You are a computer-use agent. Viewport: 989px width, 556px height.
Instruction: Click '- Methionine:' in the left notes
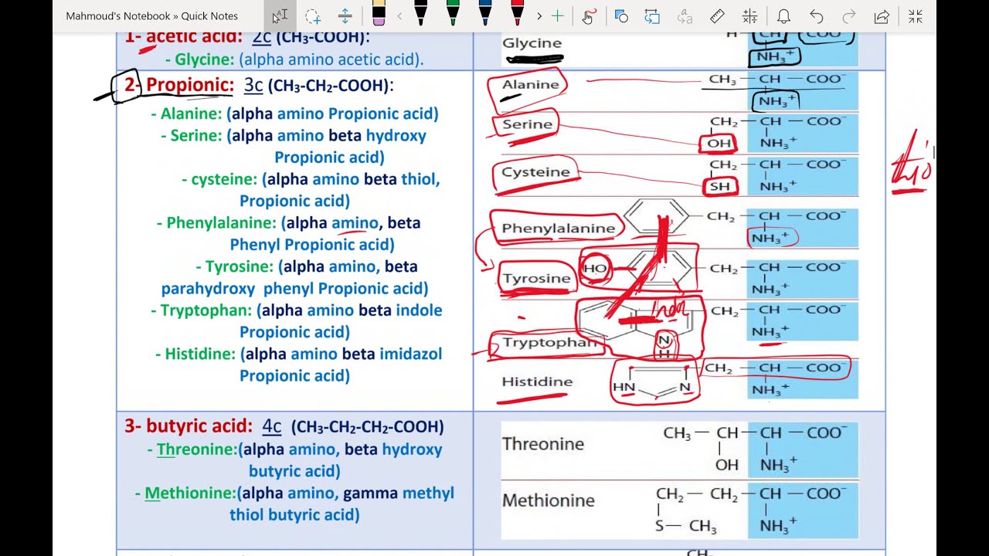tap(185, 493)
